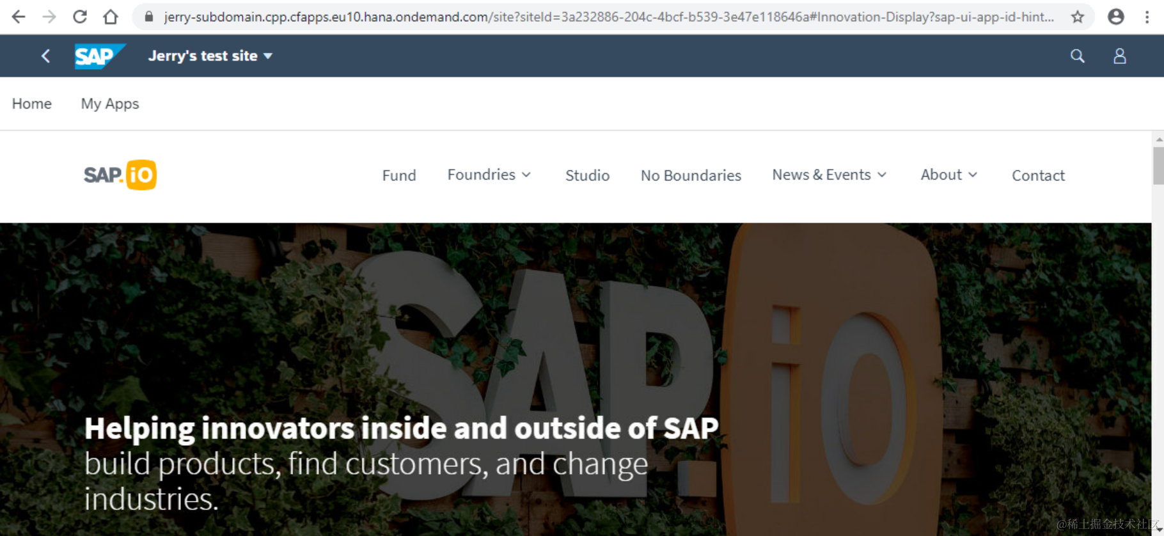1164x536 pixels.
Task: Click the SAP logo in the header
Action: coord(100,56)
